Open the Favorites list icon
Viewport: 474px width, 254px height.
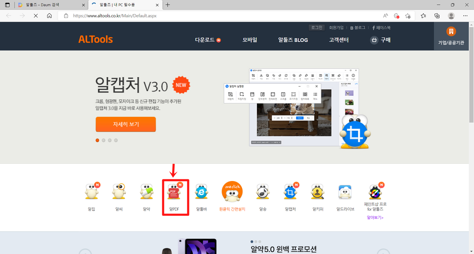coord(424,16)
